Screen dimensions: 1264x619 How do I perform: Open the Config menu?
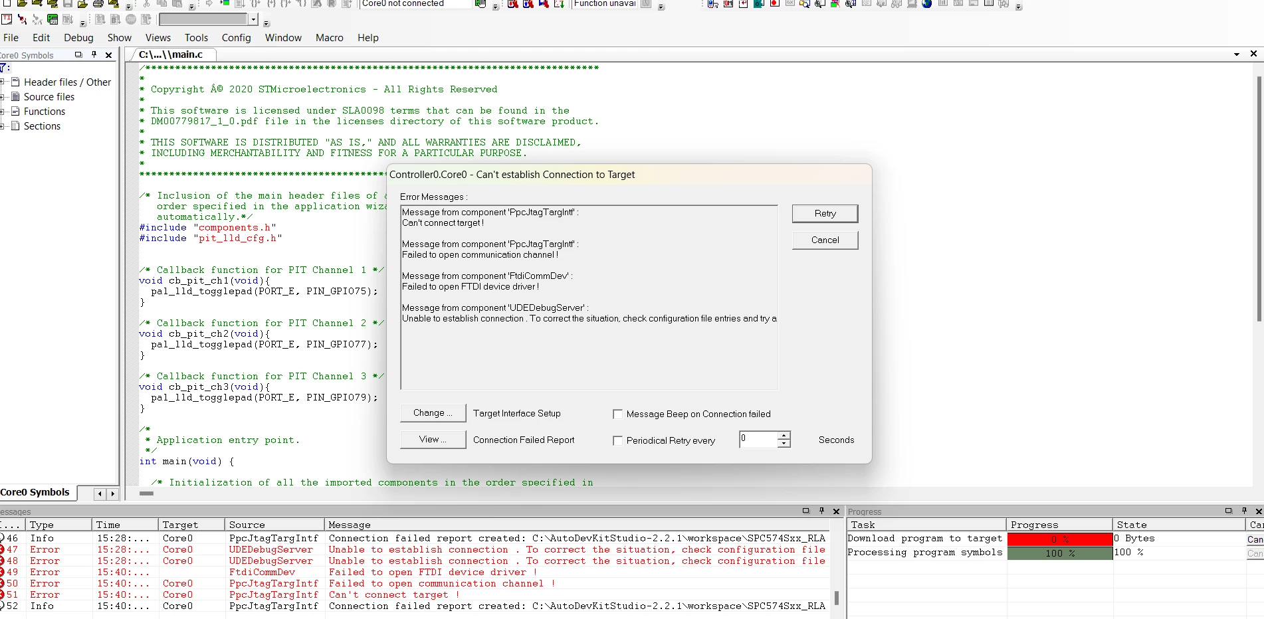coord(237,38)
